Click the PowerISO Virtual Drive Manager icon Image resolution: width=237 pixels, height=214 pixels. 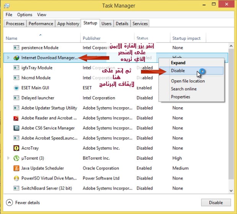[x=16, y=178]
